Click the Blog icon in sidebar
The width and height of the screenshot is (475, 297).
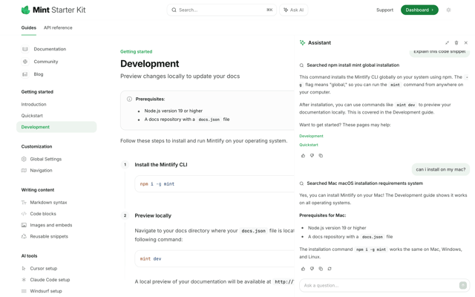click(25, 74)
